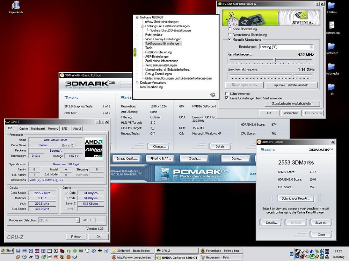
Task: Switch to the About tab in CPU-Z
Action: (77, 128)
